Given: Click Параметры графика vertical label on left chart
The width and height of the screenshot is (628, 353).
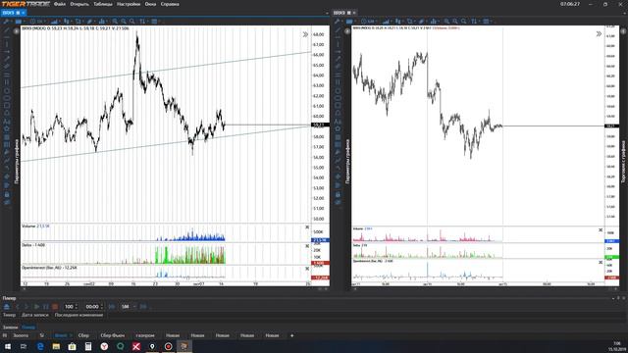Looking at the screenshot, I should (x=17, y=161).
